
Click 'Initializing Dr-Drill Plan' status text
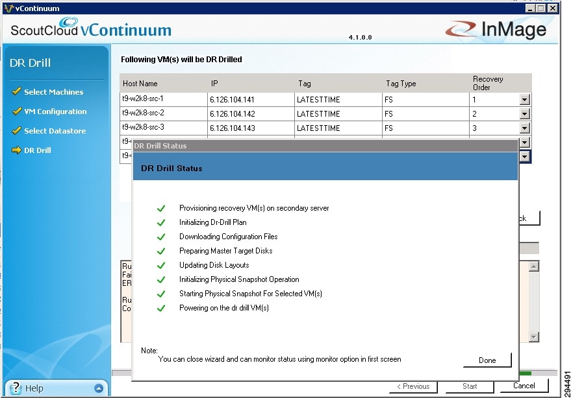[212, 222]
